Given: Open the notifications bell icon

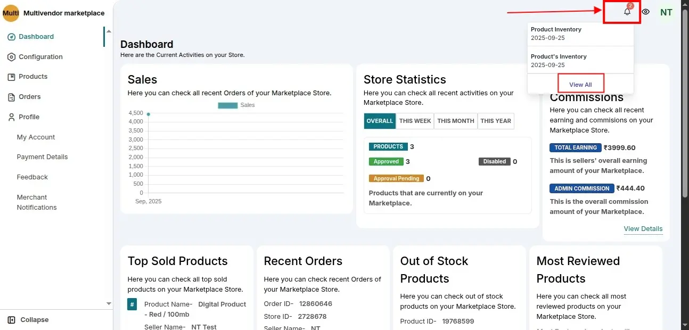Looking at the screenshot, I should tap(627, 12).
